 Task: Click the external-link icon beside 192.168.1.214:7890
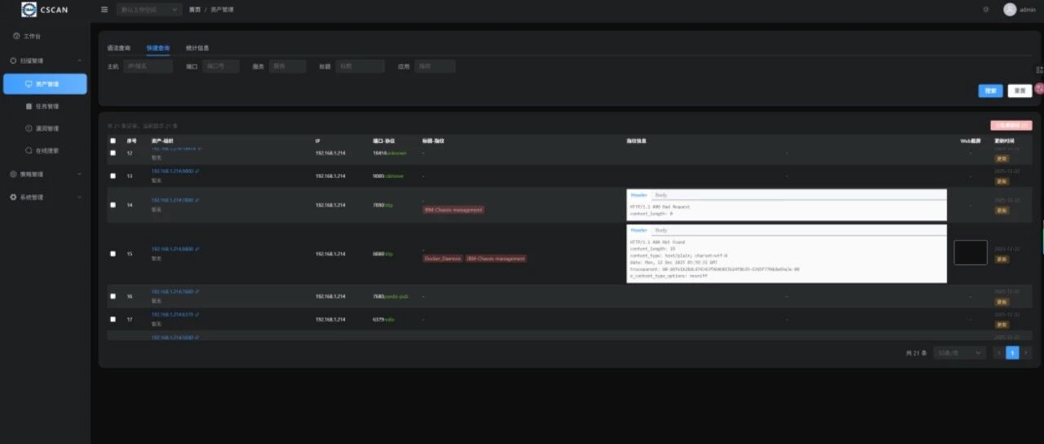[x=197, y=200]
